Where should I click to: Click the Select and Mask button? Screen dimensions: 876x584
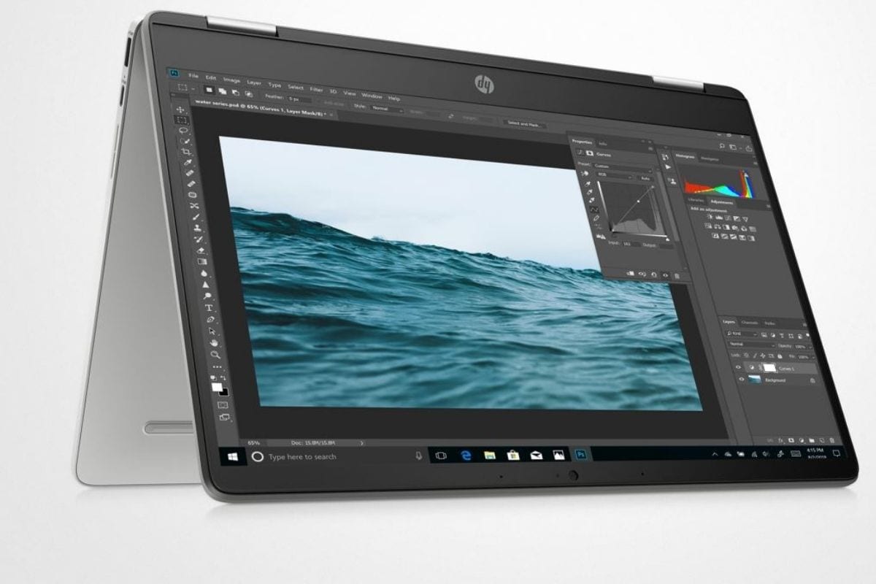point(523,125)
